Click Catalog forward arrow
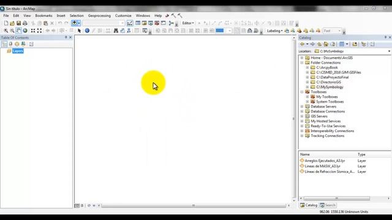Image resolution: width=392 pixels, height=220 pixels. [x=312, y=44]
